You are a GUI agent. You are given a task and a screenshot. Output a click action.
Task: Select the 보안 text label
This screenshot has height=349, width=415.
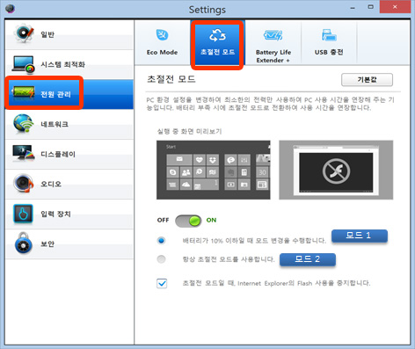tap(47, 244)
